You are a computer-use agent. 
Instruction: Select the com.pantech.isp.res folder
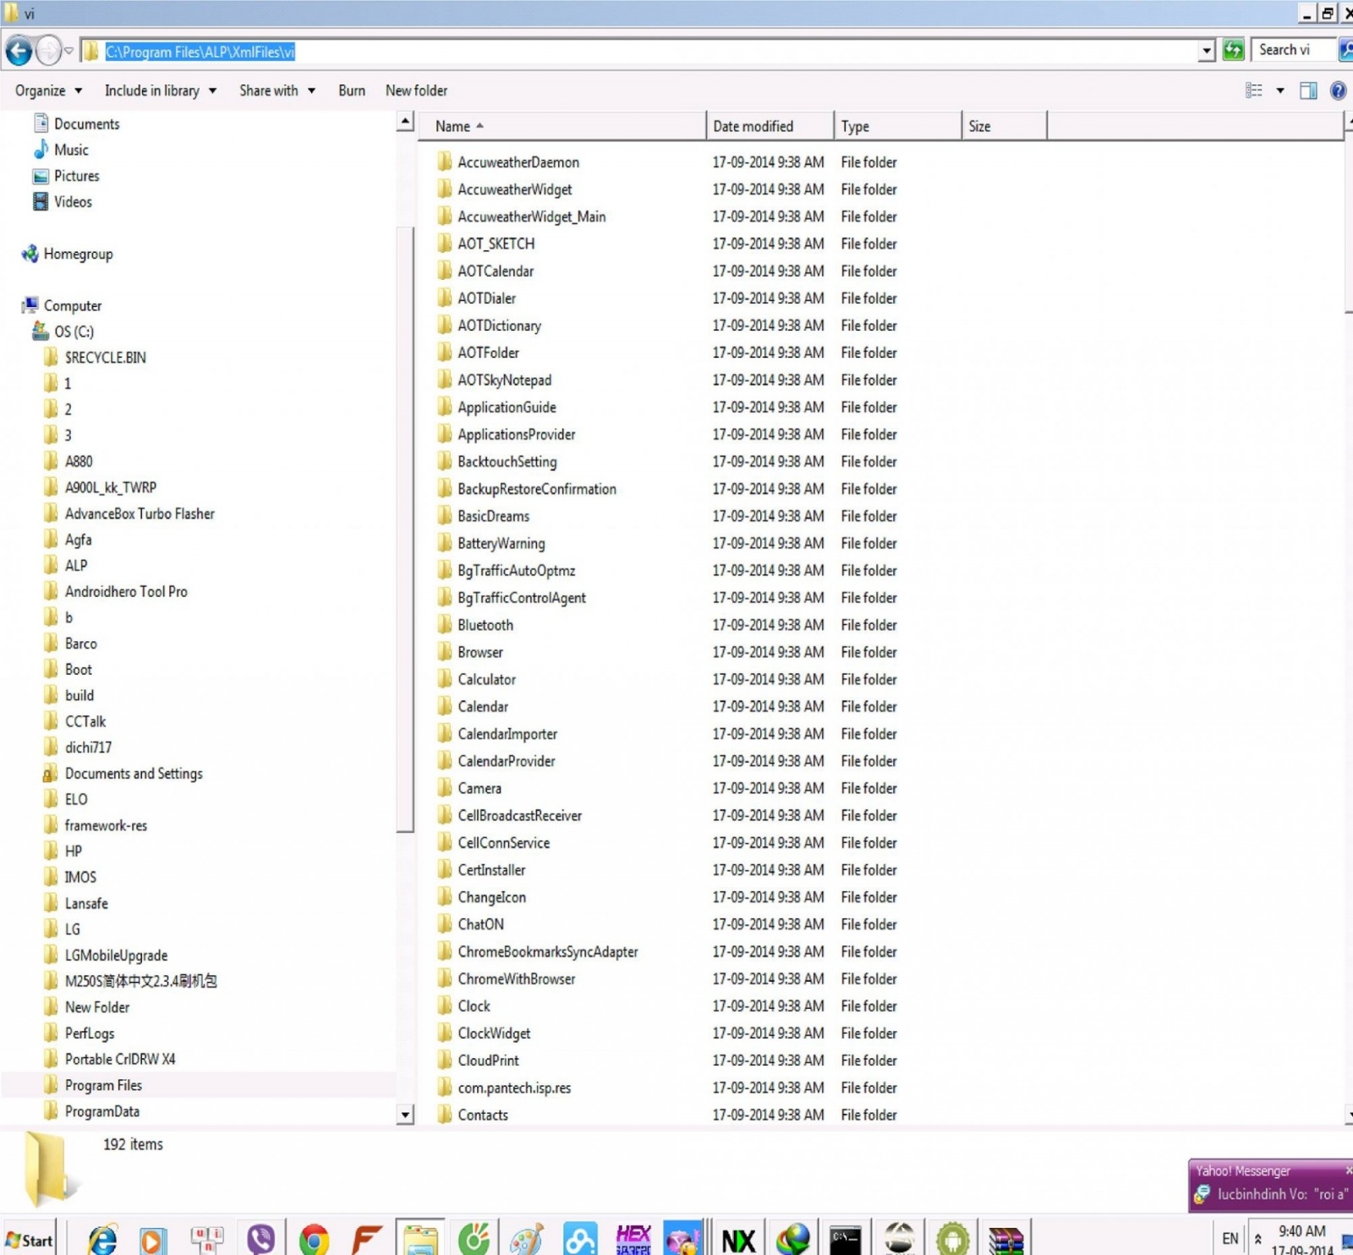click(504, 1088)
